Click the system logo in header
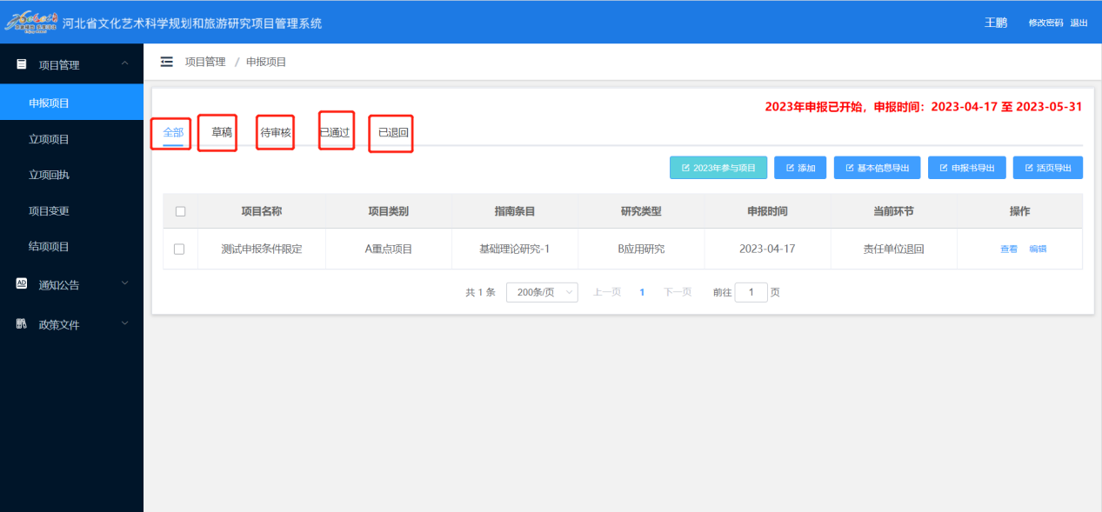The height and width of the screenshot is (512, 1102). pyautogui.click(x=31, y=23)
